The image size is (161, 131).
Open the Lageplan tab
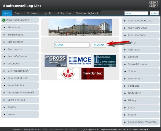click(47, 13)
